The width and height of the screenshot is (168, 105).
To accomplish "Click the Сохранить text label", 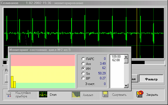I will tap(119, 95).
